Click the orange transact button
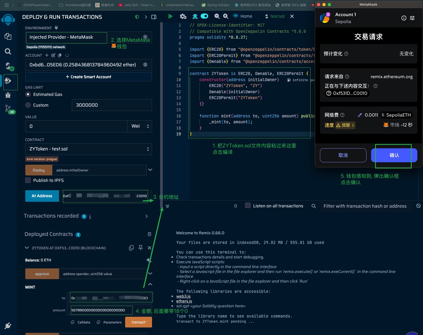The image size is (423, 335). 139,322
